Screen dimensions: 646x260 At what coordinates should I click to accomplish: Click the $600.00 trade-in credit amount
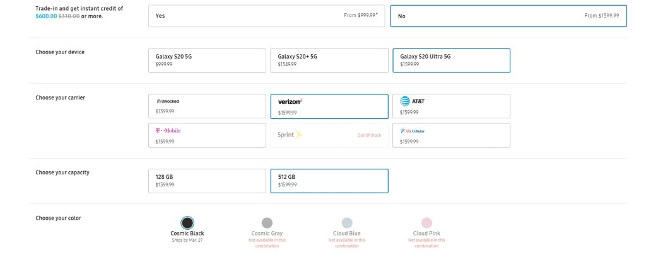tap(45, 16)
